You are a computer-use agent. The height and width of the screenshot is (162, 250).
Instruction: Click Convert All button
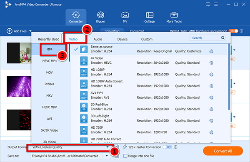click(223, 151)
